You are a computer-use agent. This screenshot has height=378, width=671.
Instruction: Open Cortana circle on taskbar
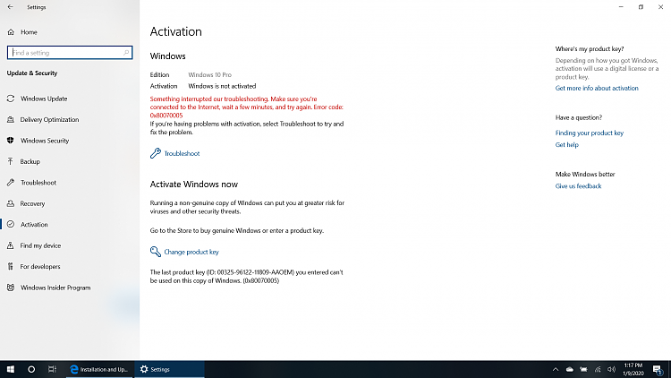pyautogui.click(x=31, y=369)
